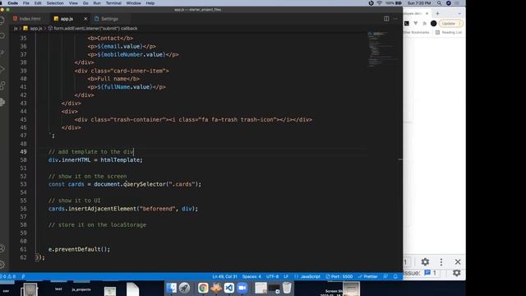Close the Chrome browser tab
Image resolution: width=526 pixels, height=296 pixels.
point(427,13)
